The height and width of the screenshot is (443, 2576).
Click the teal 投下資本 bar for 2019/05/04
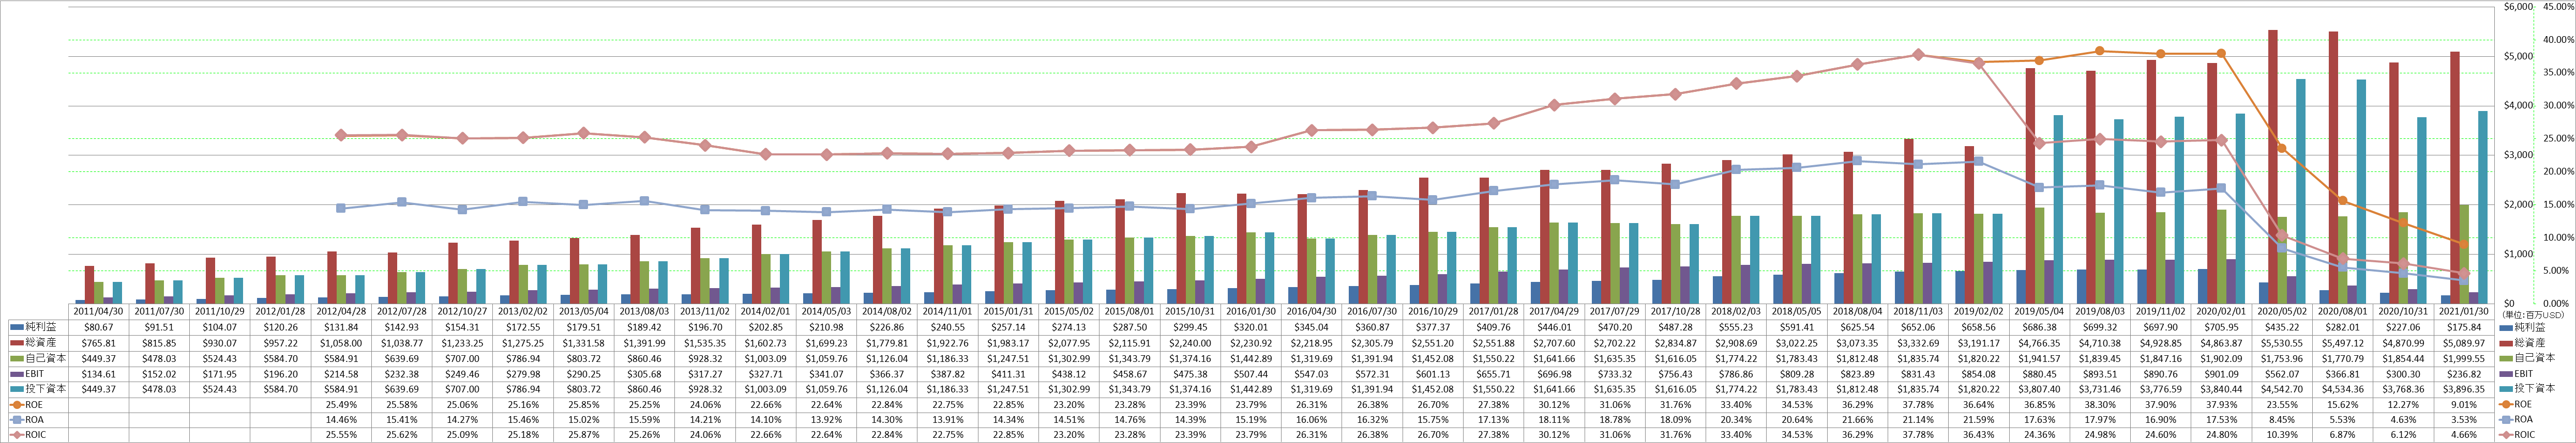point(2058,210)
